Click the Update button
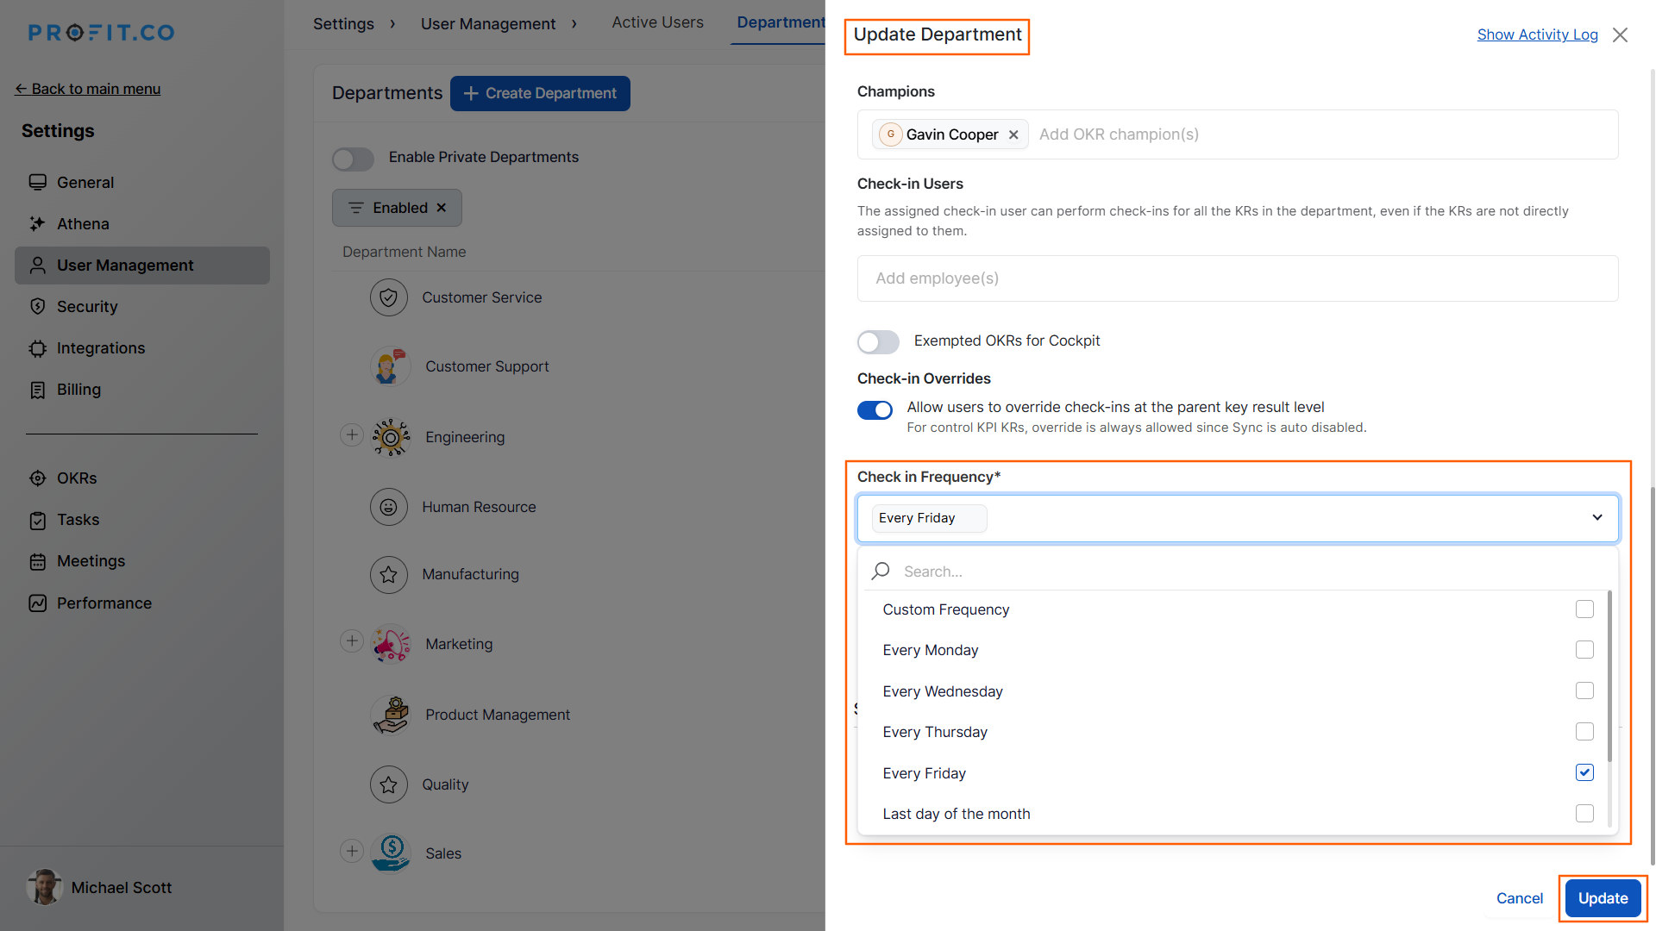The image size is (1656, 931). (x=1603, y=898)
